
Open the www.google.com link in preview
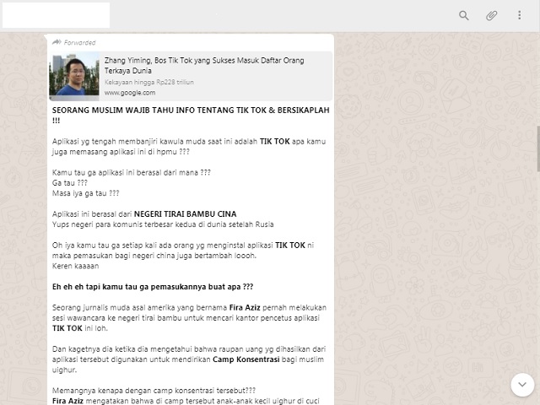pyautogui.click(x=130, y=93)
